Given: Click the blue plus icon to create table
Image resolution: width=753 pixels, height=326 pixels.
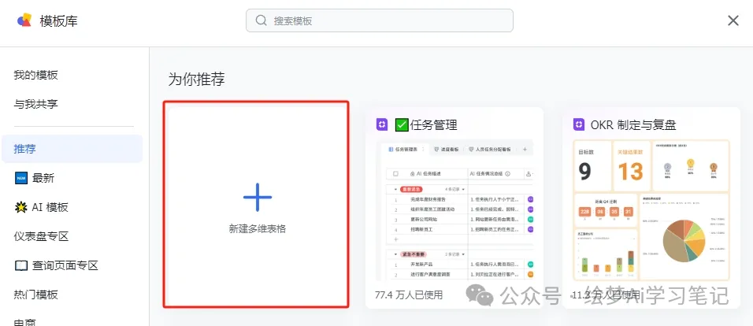Looking at the screenshot, I should [x=258, y=198].
